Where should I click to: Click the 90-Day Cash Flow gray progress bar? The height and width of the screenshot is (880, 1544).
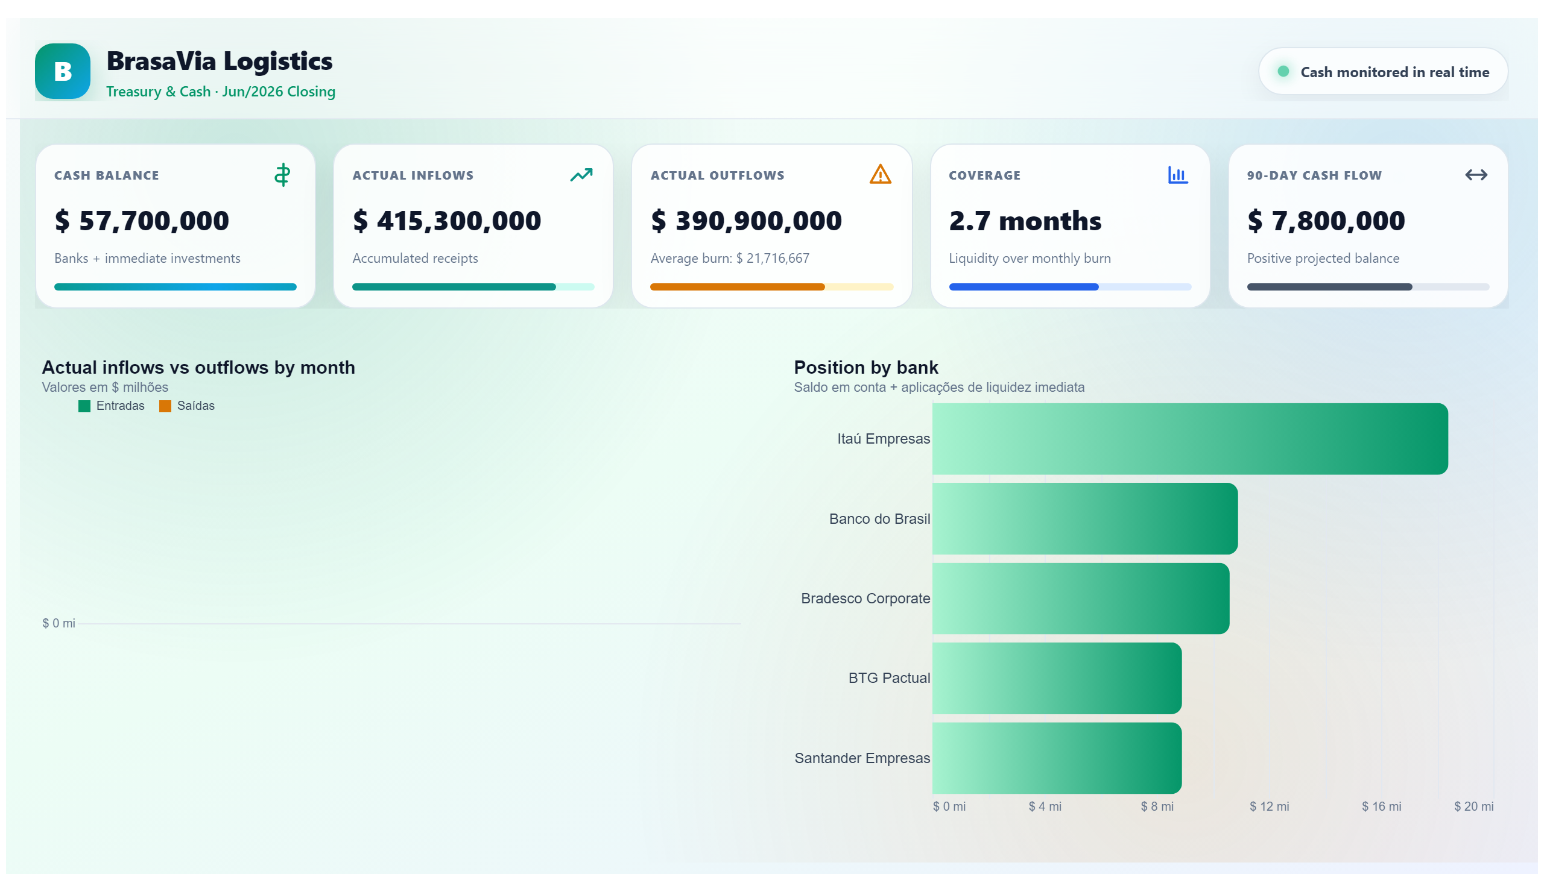pos(1368,287)
